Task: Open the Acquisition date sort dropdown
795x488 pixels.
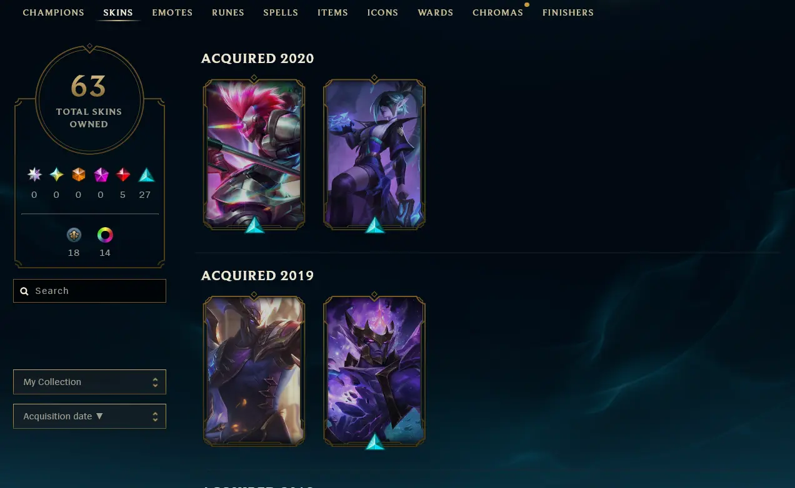Action: (89, 416)
